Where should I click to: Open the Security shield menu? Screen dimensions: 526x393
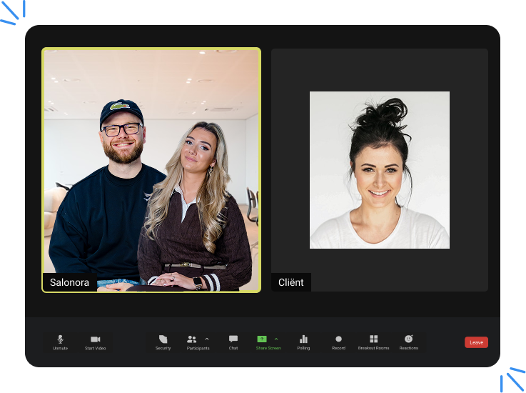[163, 339]
